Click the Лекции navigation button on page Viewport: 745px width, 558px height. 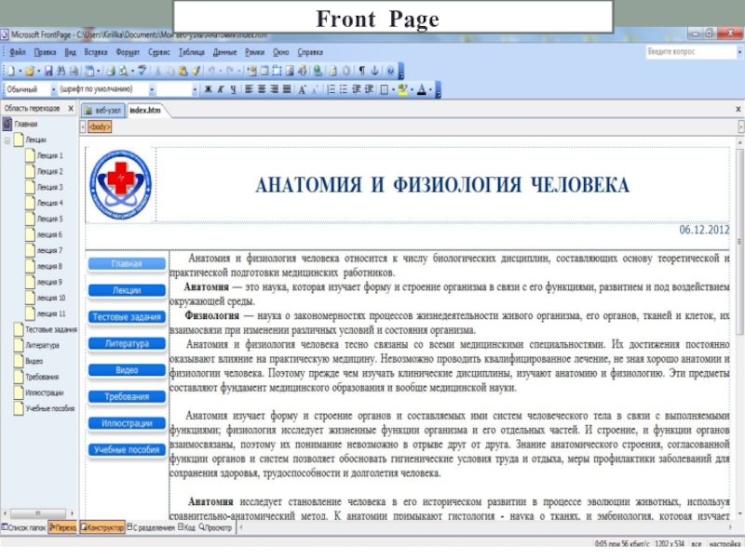click(127, 290)
